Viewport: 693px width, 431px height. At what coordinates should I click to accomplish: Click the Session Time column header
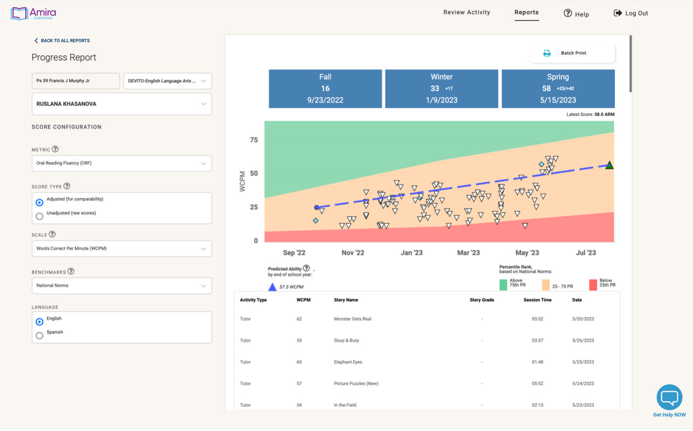[x=537, y=300]
